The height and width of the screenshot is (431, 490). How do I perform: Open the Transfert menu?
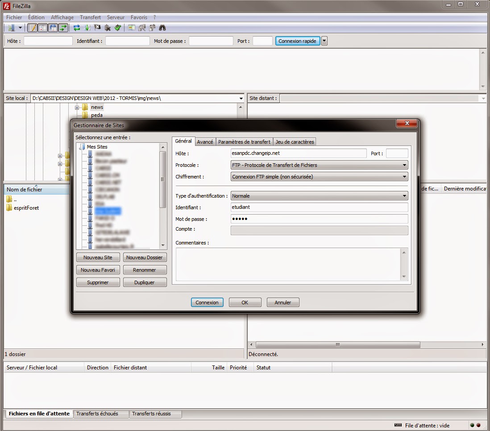coord(90,17)
